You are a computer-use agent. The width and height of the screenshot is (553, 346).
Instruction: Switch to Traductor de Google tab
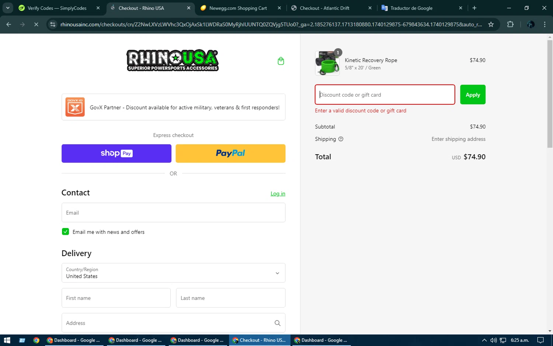[x=411, y=8]
